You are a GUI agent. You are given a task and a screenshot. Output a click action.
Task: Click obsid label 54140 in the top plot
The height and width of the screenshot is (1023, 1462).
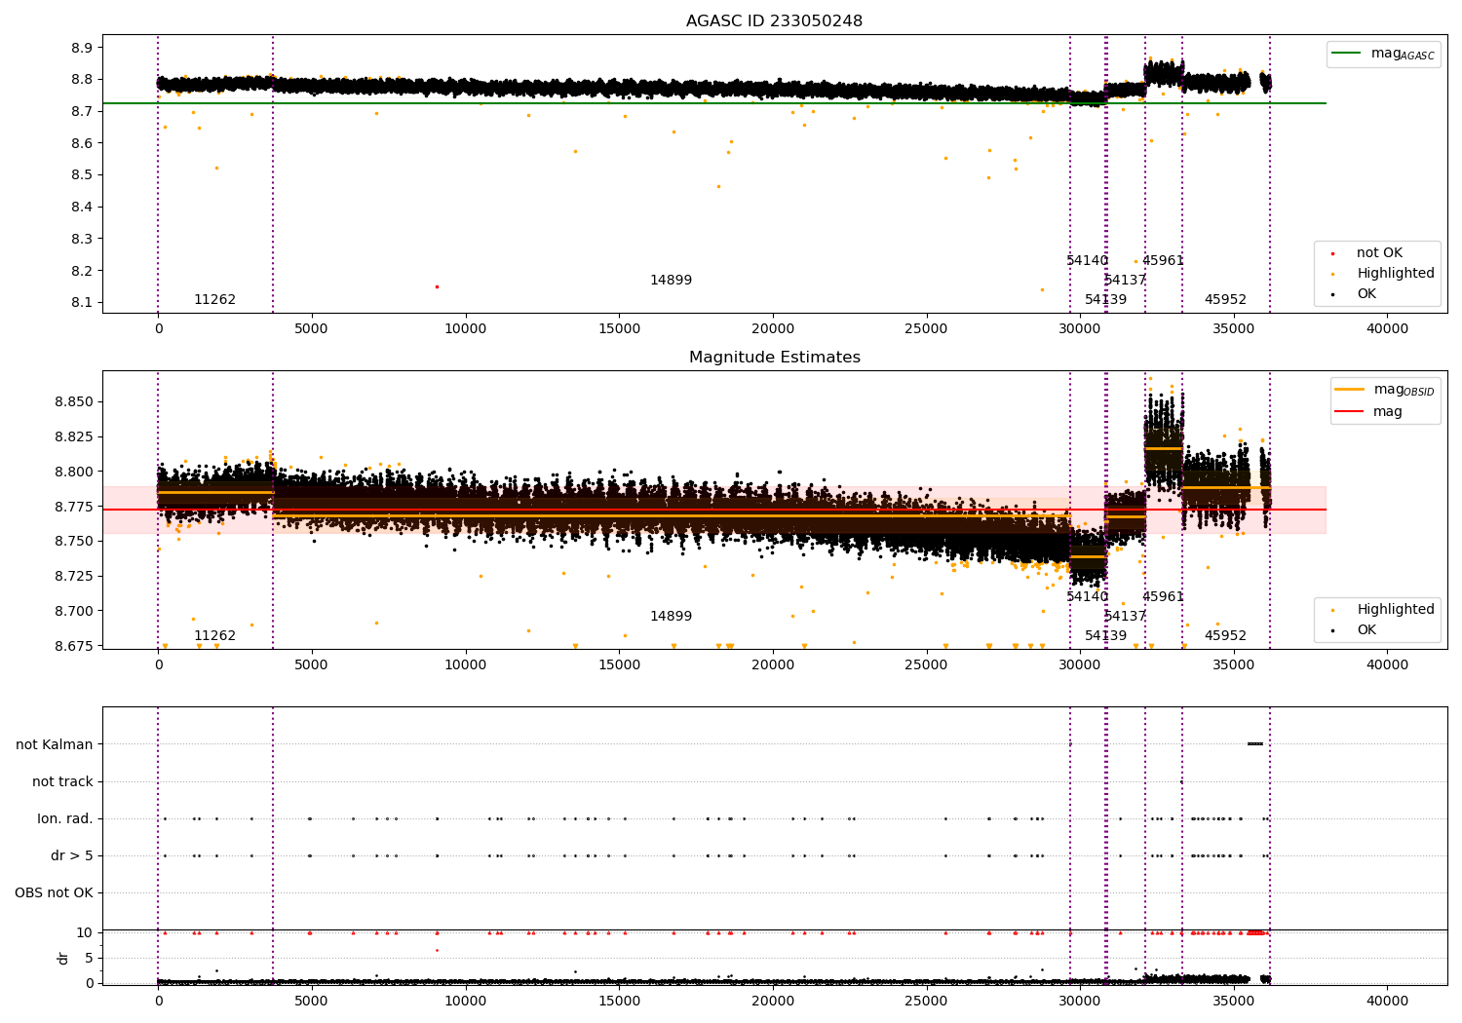click(x=1087, y=260)
